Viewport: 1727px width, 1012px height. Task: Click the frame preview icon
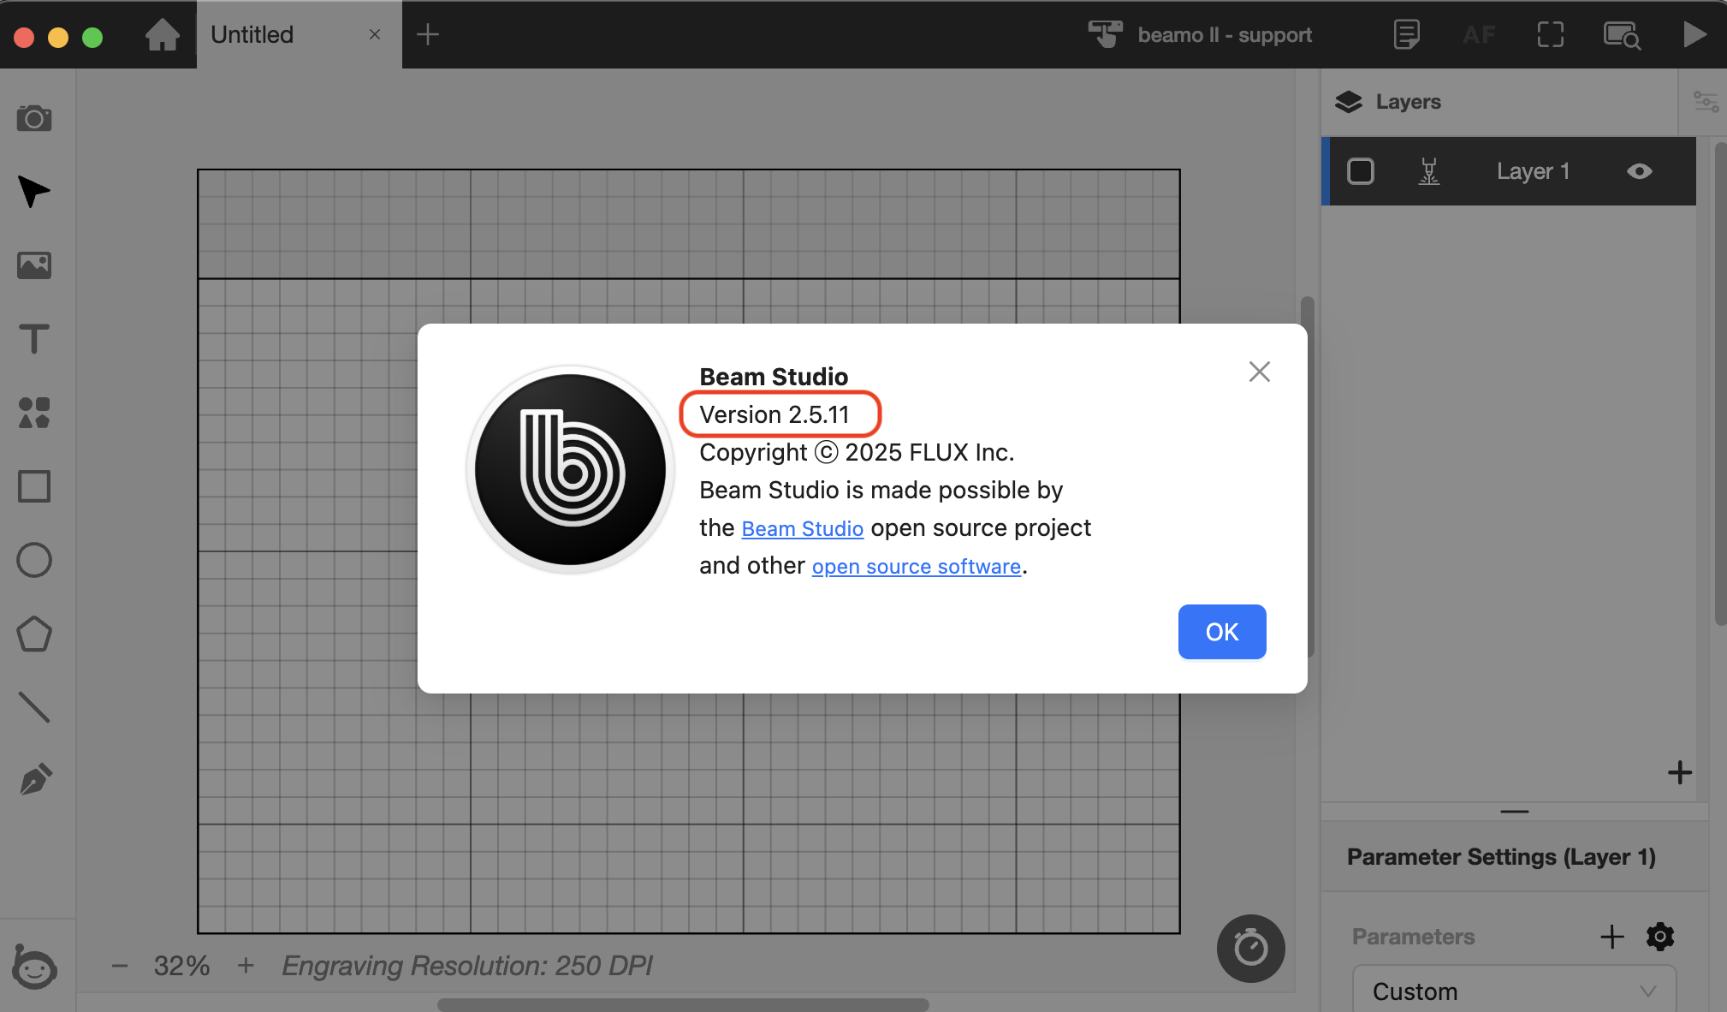[1550, 34]
